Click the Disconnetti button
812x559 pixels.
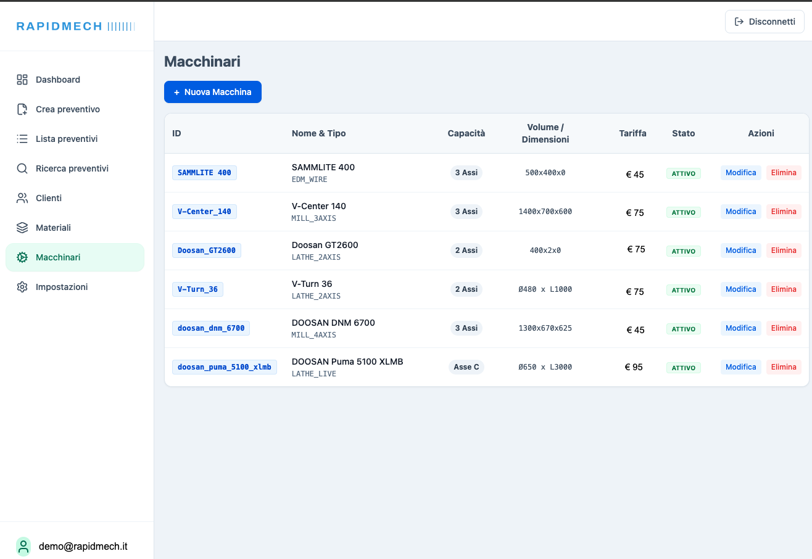click(764, 22)
